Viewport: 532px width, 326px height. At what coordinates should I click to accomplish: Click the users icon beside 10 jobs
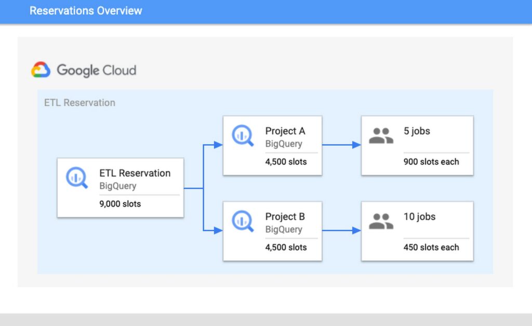(x=381, y=221)
